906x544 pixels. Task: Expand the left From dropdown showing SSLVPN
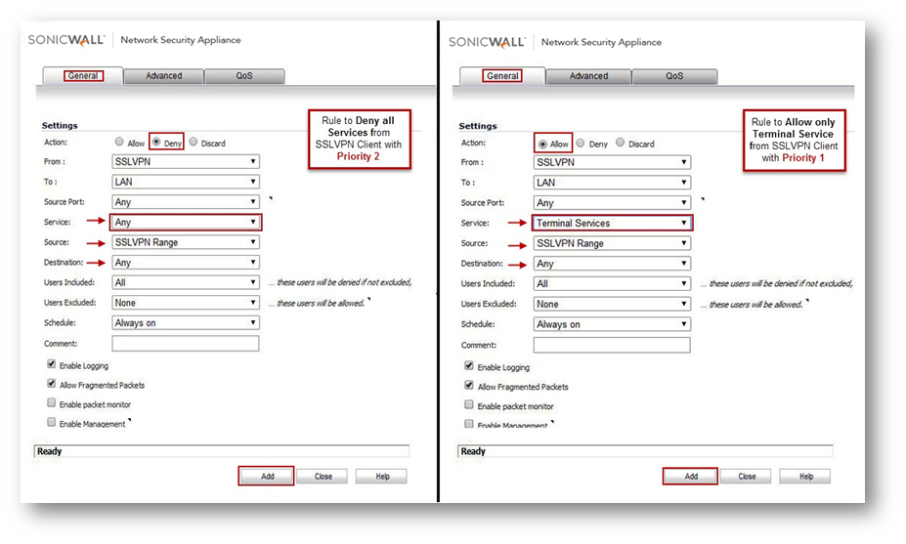tap(186, 161)
